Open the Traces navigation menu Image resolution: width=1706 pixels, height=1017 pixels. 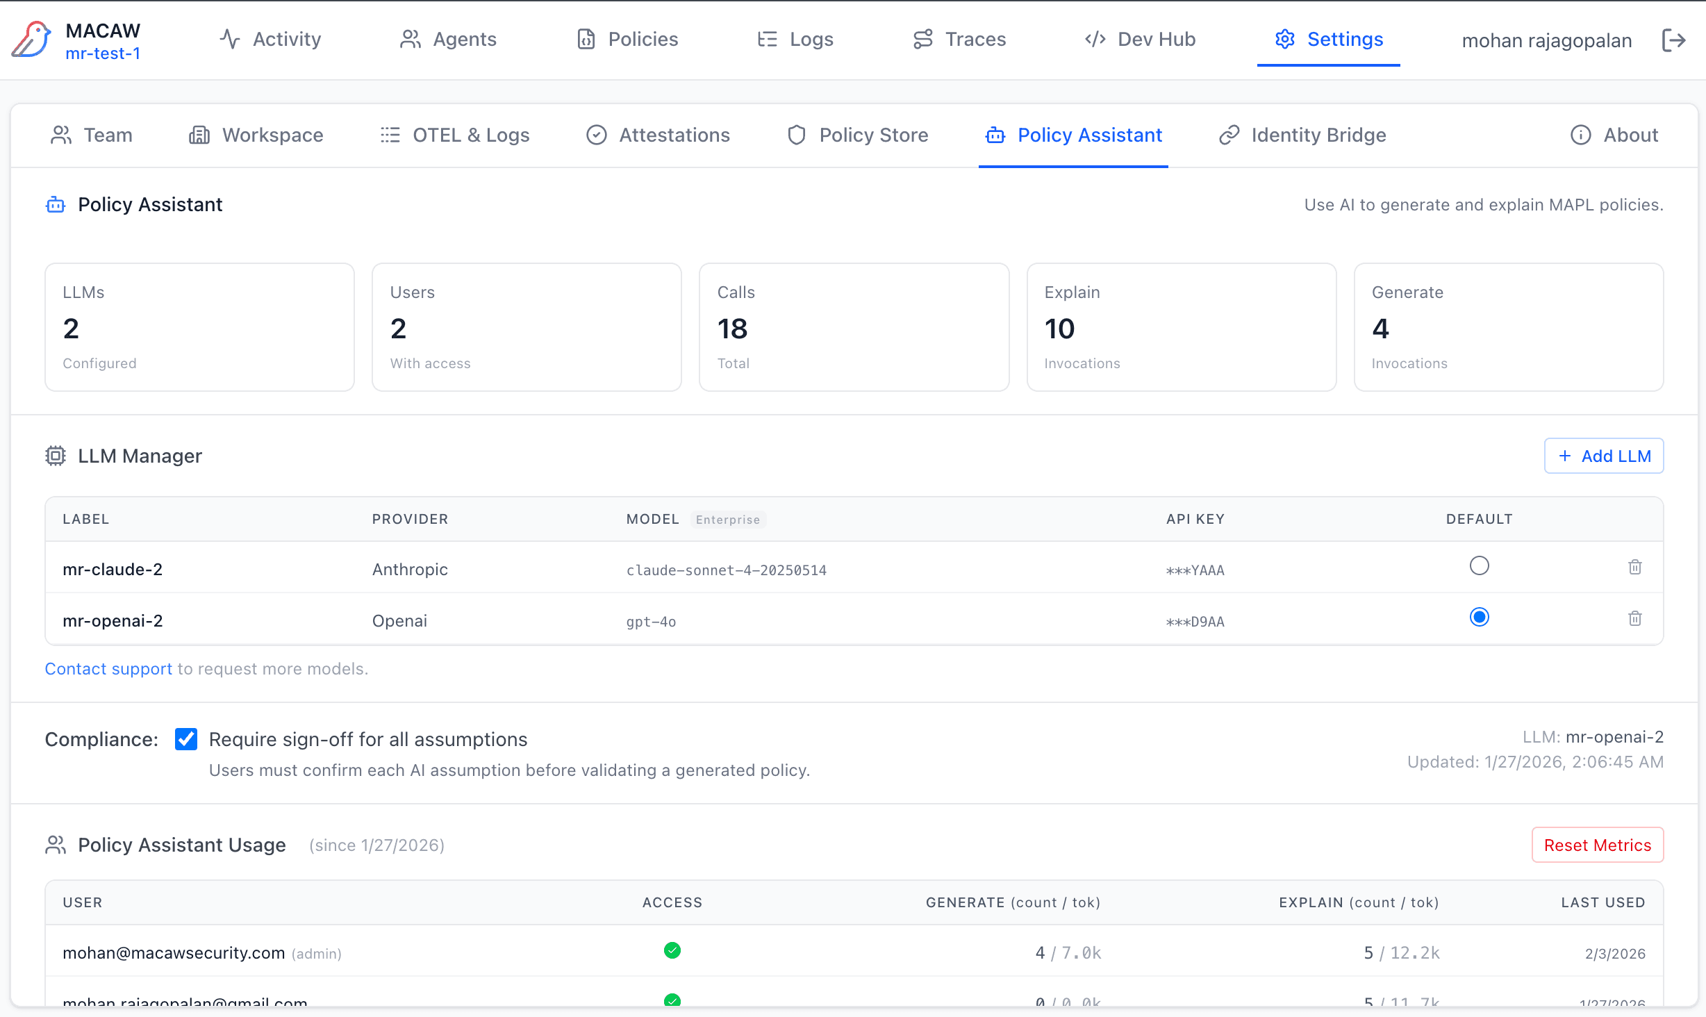click(959, 39)
